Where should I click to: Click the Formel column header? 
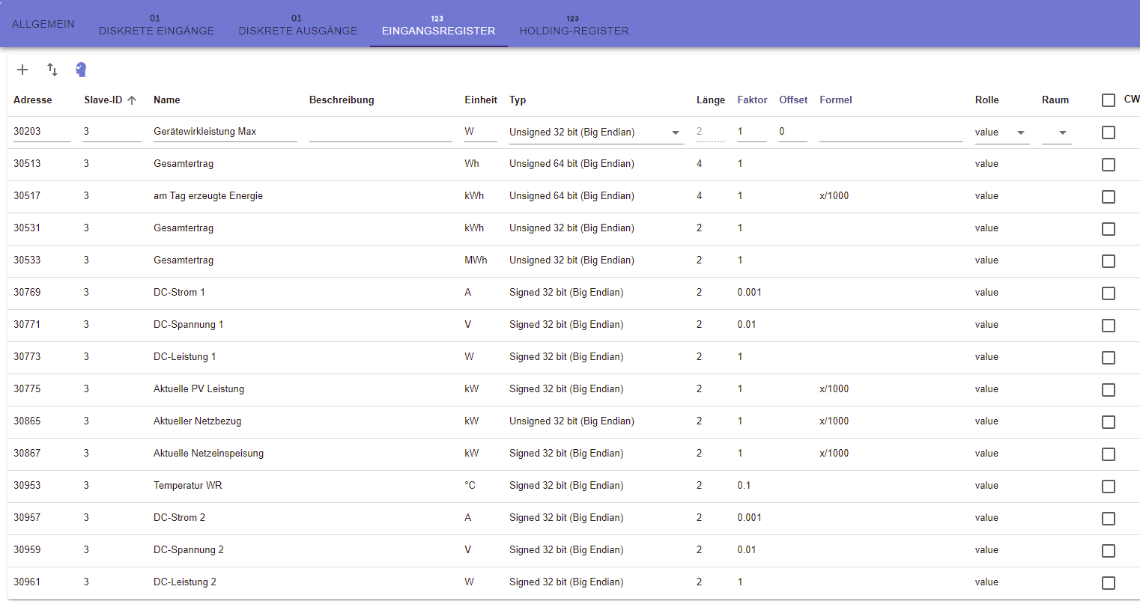point(836,100)
